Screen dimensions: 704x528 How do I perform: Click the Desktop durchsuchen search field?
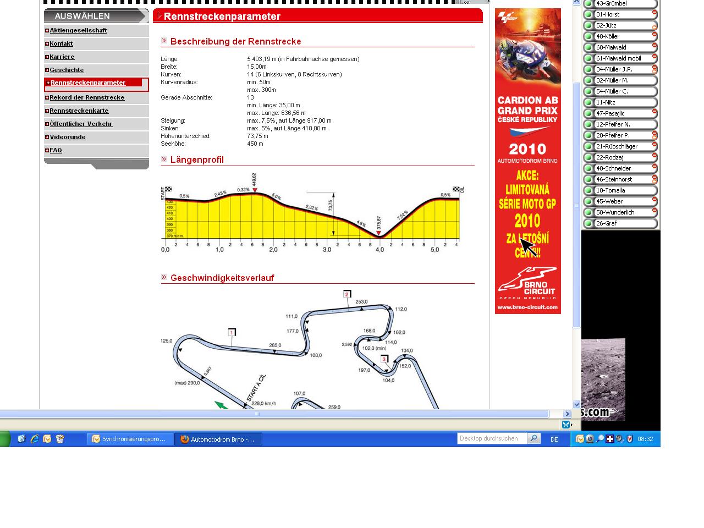492,438
